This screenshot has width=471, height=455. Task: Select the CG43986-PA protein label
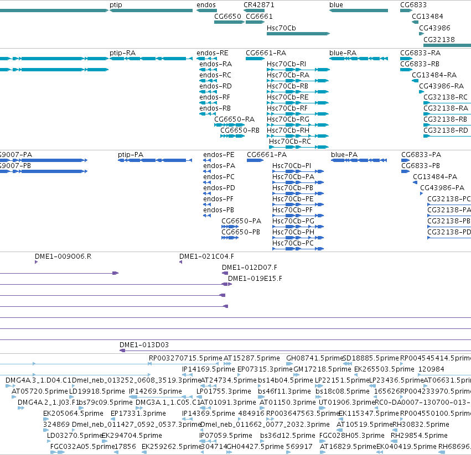(442, 188)
